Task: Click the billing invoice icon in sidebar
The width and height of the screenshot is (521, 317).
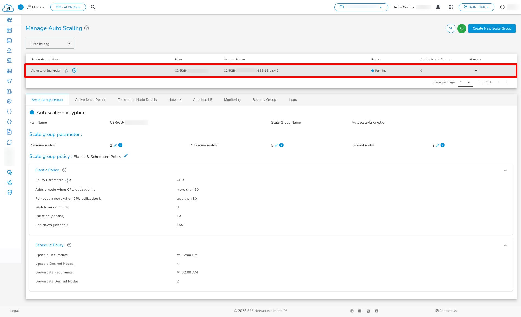Action: pyautogui.click(x=9, y=91)
